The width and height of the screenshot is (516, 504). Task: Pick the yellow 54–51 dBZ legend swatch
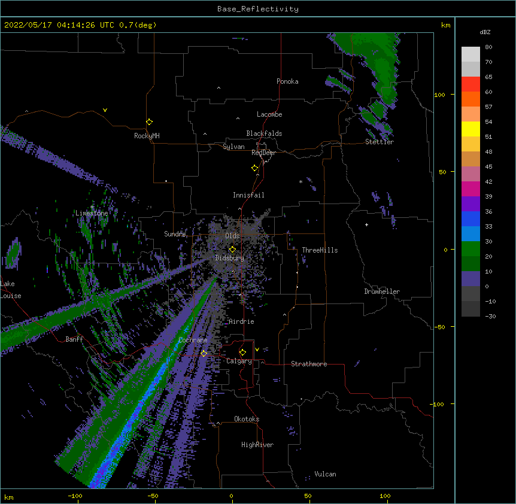point(471,129)
